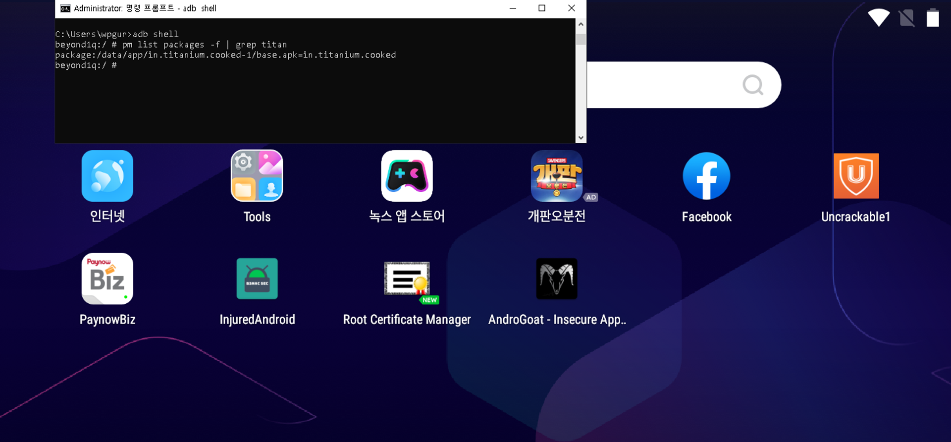This screenshot has width=951, height=442.
Task: Minimize the command prompt window
Action: (513, 8)
